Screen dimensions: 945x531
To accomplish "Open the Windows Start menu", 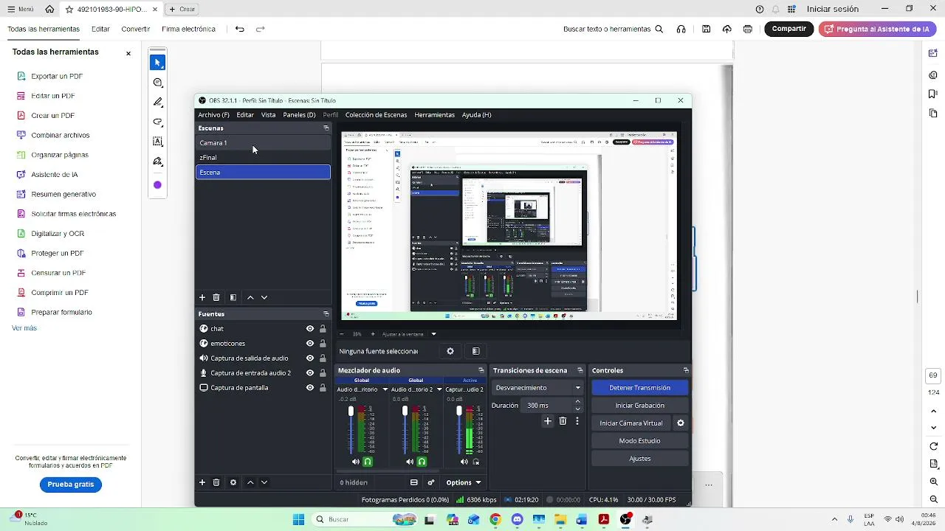I will (298, 519).
